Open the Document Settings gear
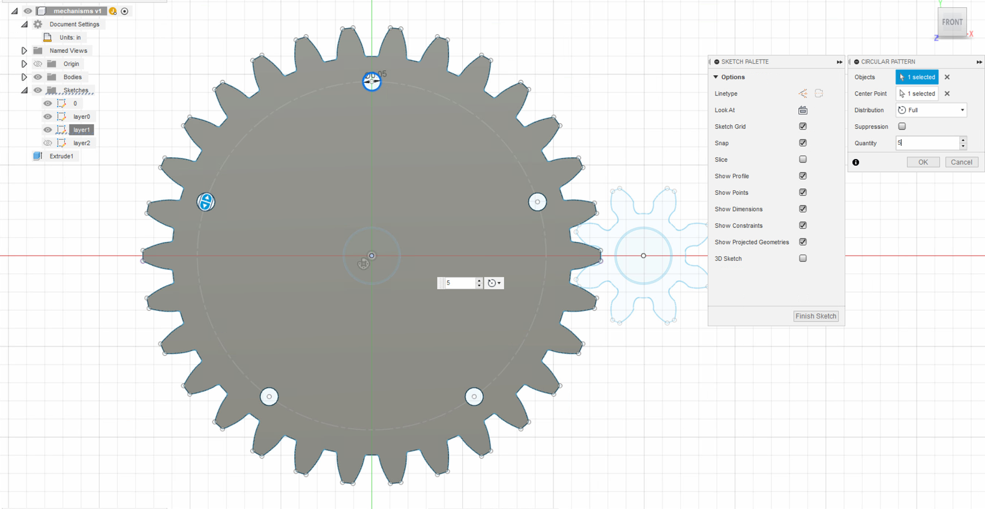Screen dimensions: 985x509 tap(38, 24)
